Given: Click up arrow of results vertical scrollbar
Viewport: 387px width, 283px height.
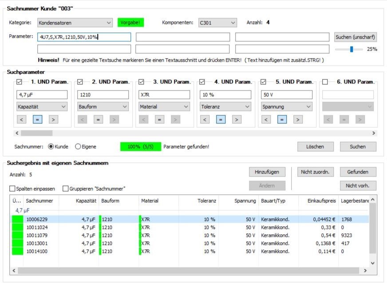Looking at the screenshot, I should point(373,199).
